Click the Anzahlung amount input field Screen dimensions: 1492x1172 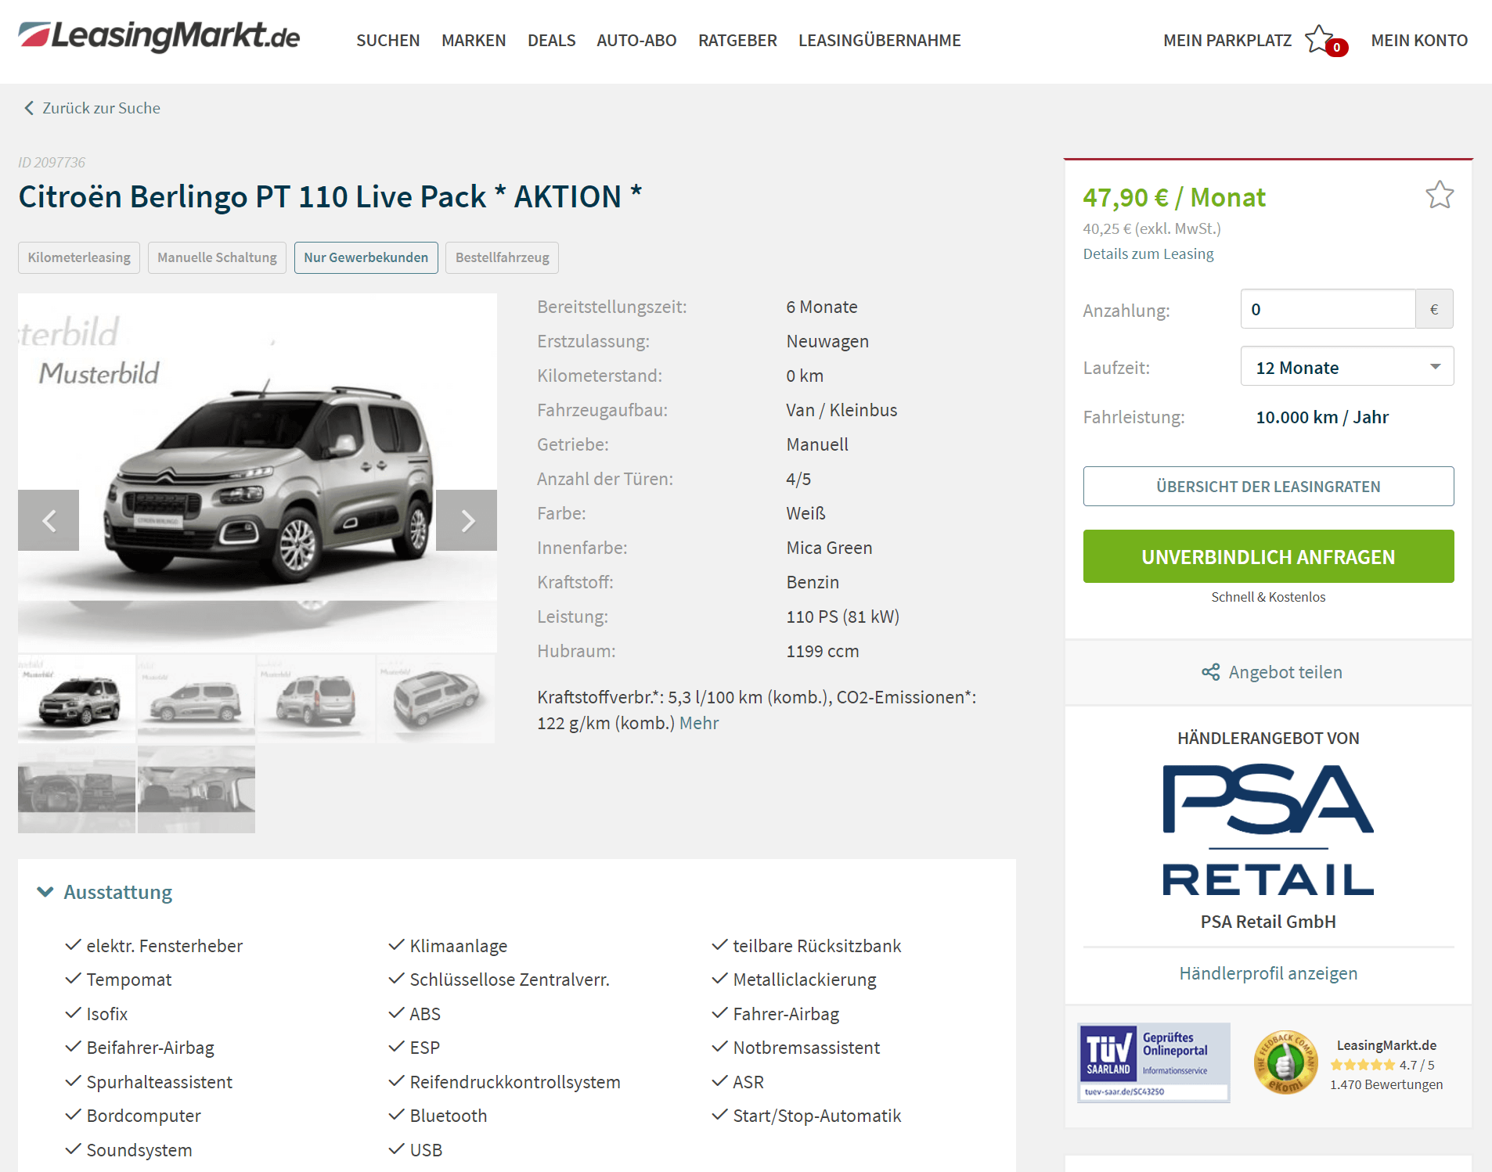point(1328,309)
